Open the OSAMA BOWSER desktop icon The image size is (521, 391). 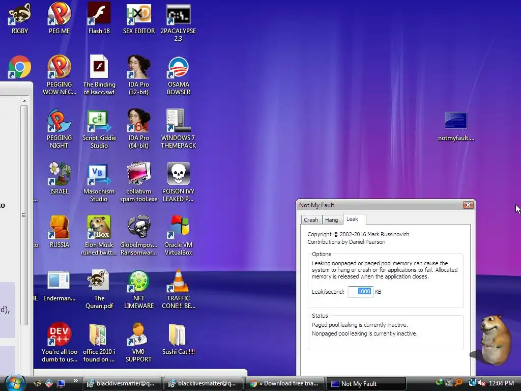178,75
